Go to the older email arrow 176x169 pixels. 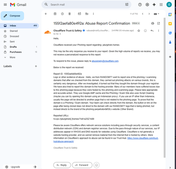149,14
